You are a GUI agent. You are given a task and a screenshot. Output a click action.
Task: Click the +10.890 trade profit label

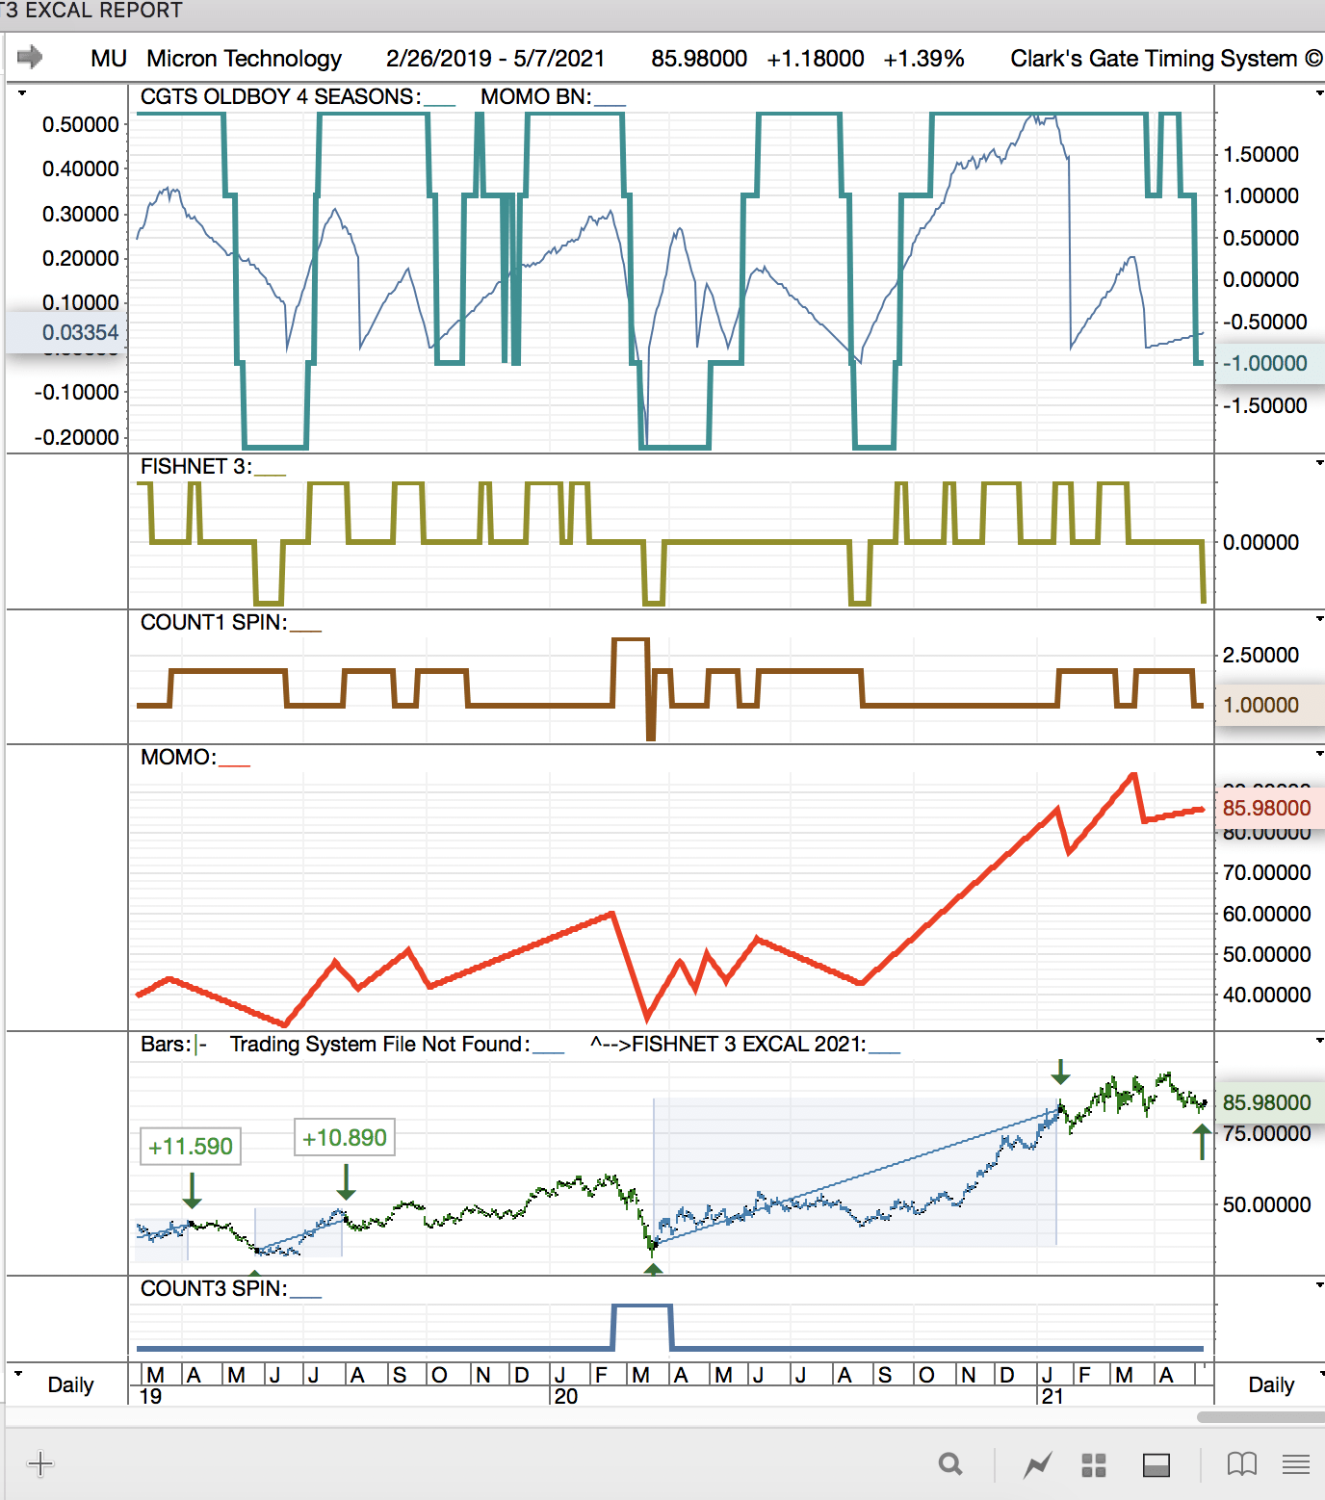[345, 1138]
